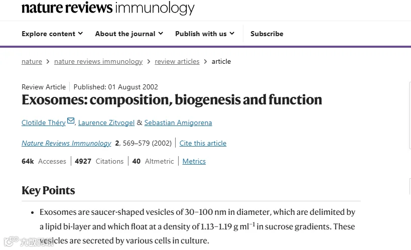The image size is (411, 250).
Task: Click the 40 Altmetric score
Action: pyautogui.click(x=153, y=161)
